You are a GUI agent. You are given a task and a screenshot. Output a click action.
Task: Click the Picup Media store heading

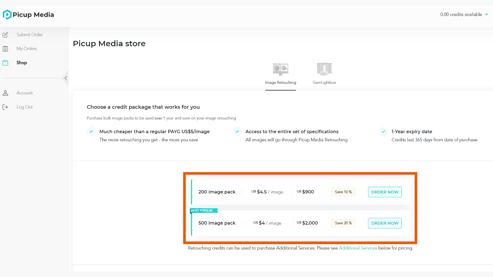point(109,44)
